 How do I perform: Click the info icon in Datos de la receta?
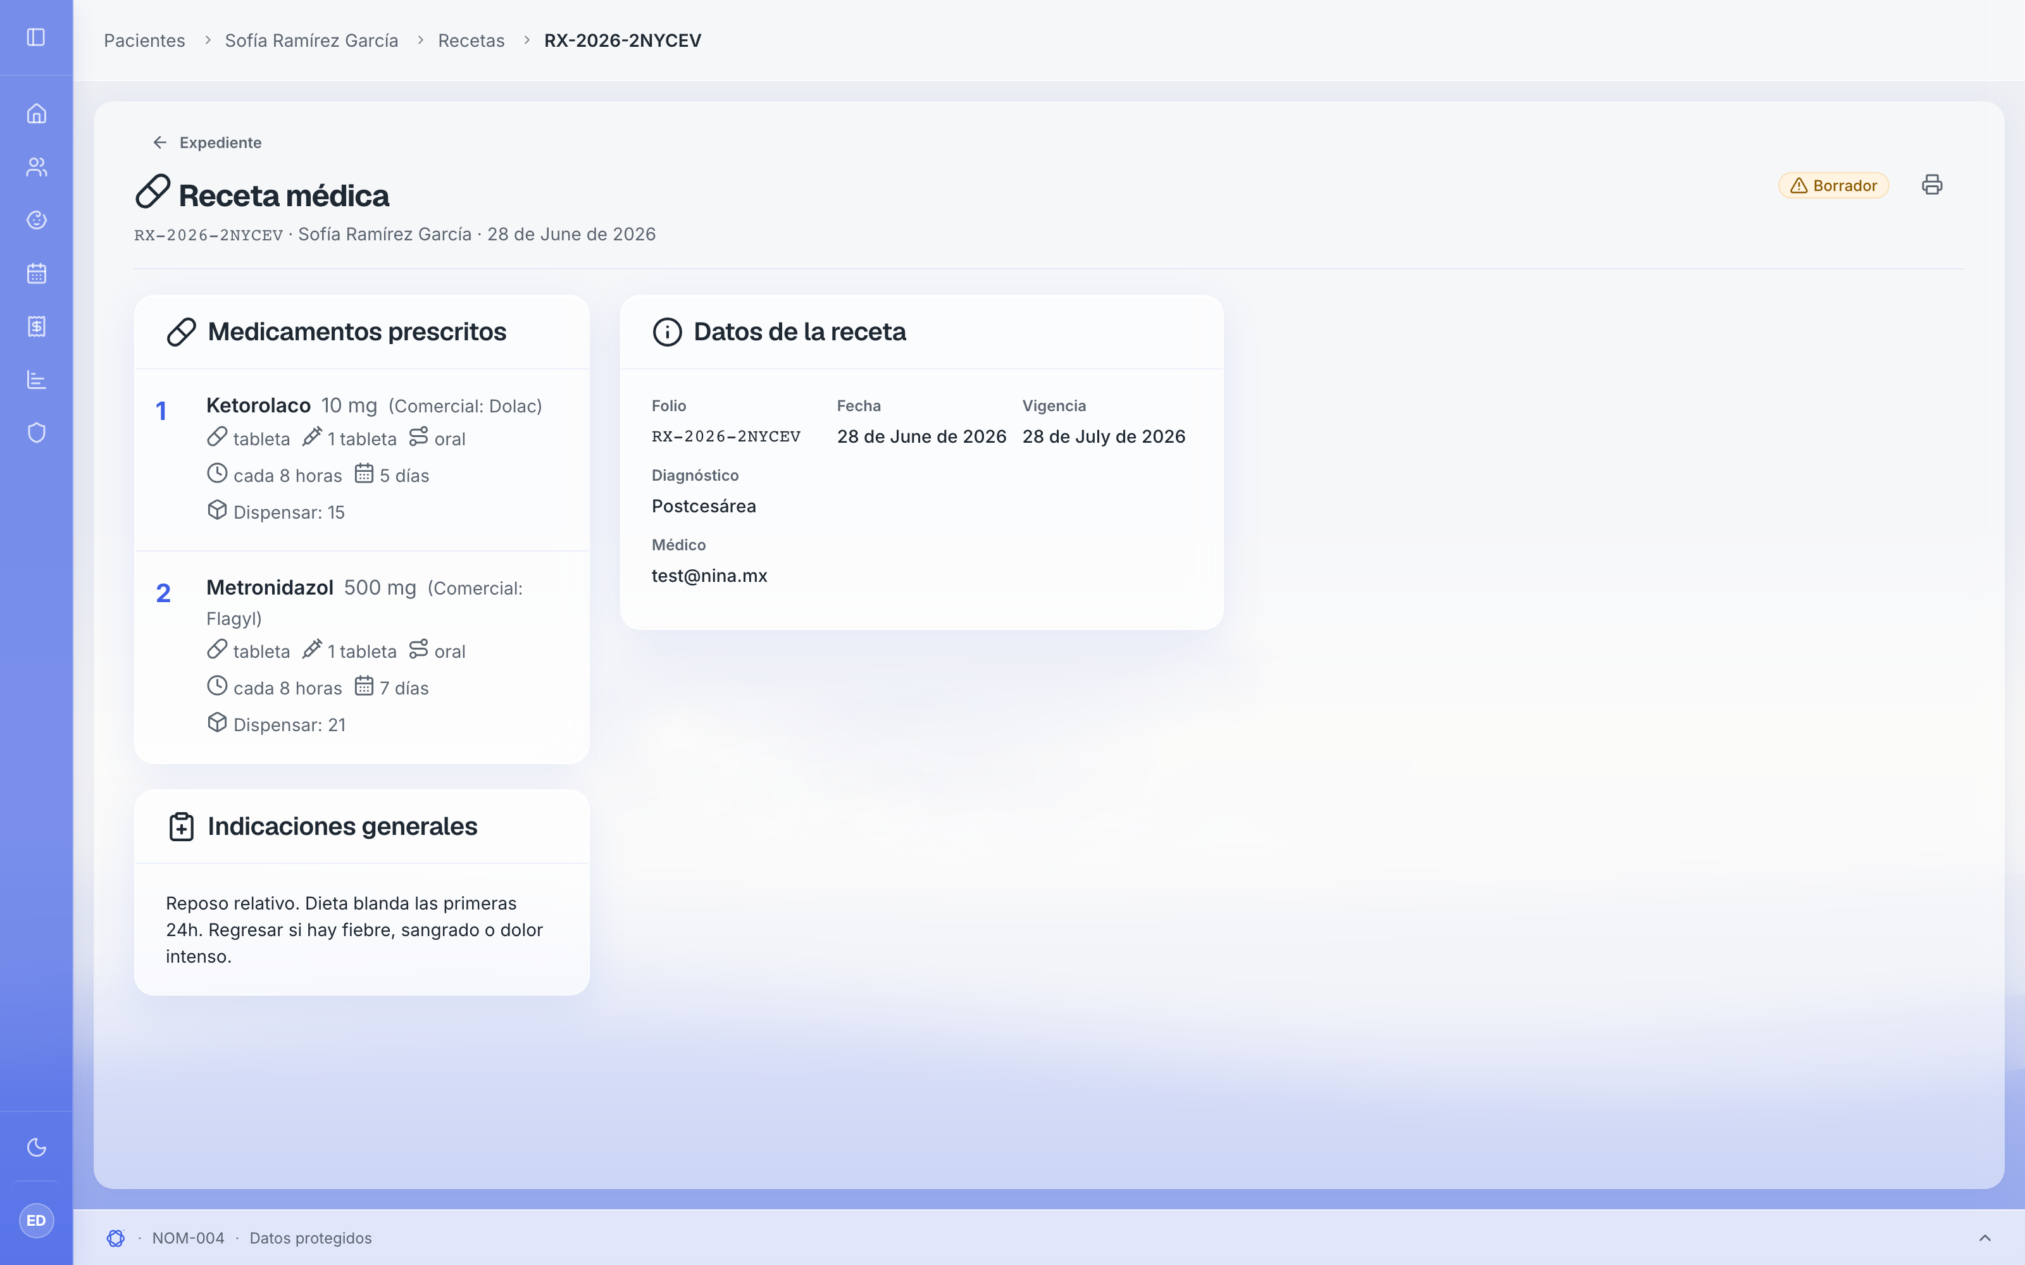click(667, 332)
